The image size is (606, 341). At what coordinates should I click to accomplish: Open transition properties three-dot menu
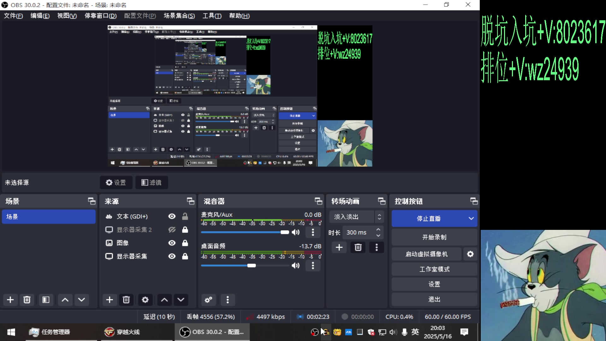click(377, 247)
